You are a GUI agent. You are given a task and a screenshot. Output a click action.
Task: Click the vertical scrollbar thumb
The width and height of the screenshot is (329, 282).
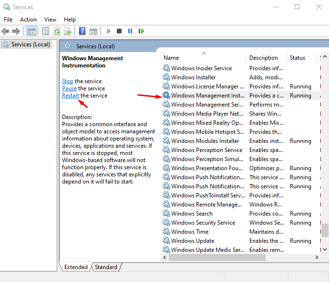point(325,230)
